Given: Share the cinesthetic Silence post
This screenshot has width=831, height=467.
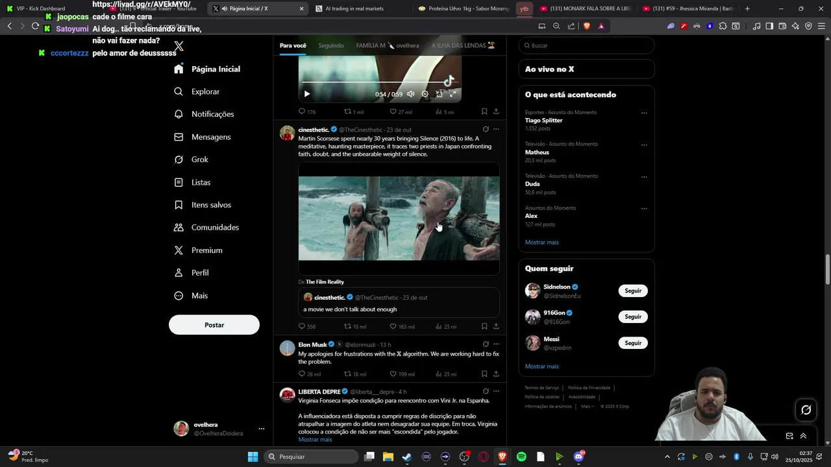Looking at the screenshot, I should coord(496,326).
